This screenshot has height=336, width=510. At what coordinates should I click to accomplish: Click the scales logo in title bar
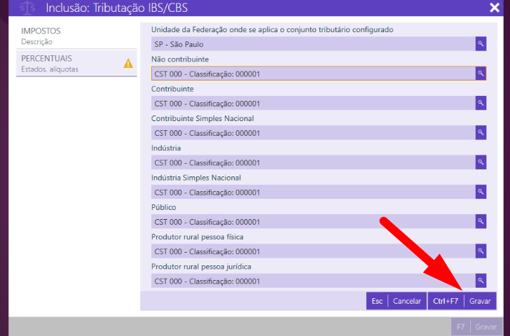[x=28, y=8]
